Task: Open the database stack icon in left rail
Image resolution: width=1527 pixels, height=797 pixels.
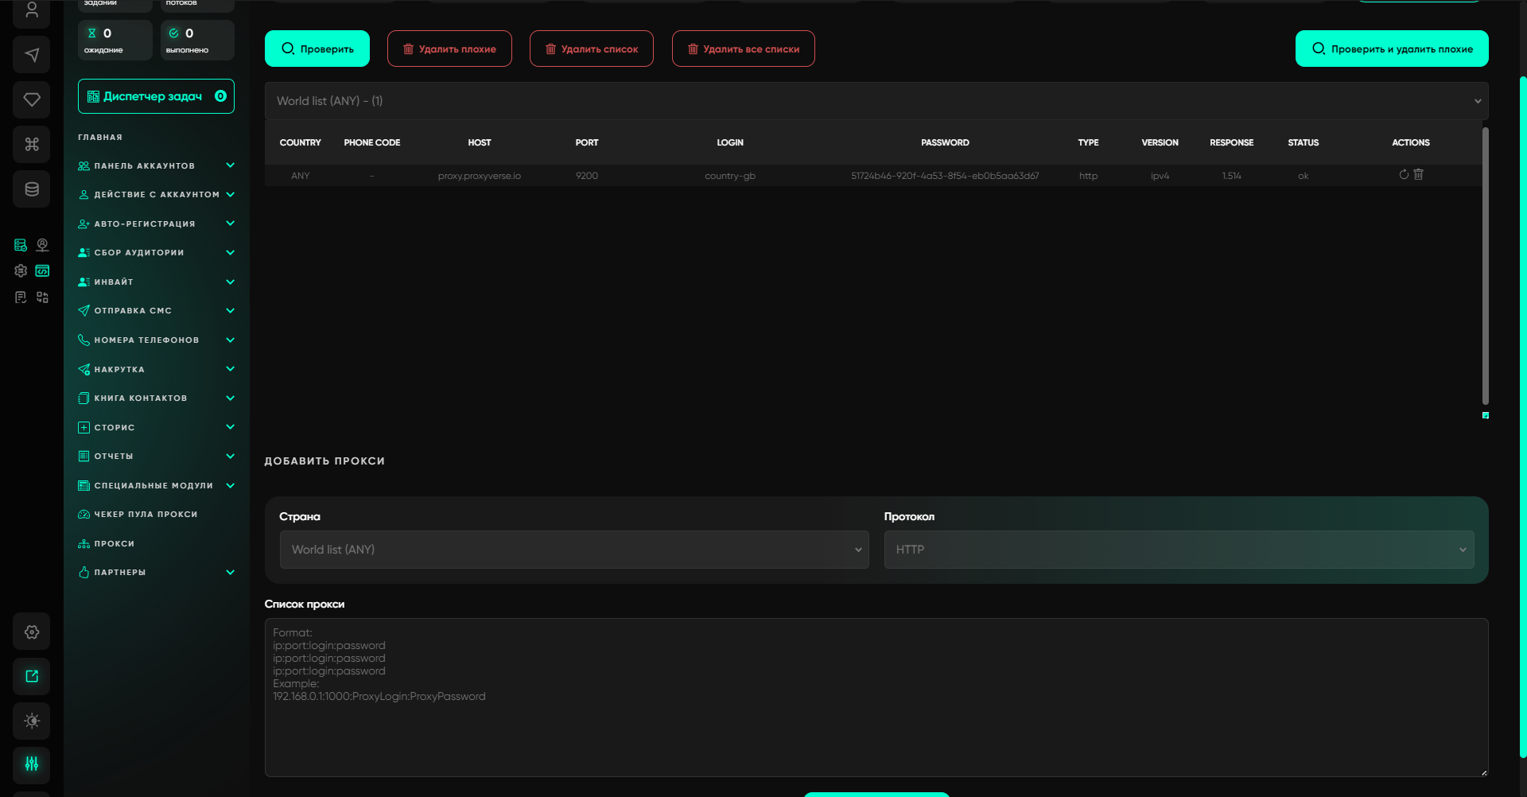Action: pyautogui.click(x=32, y=189)
